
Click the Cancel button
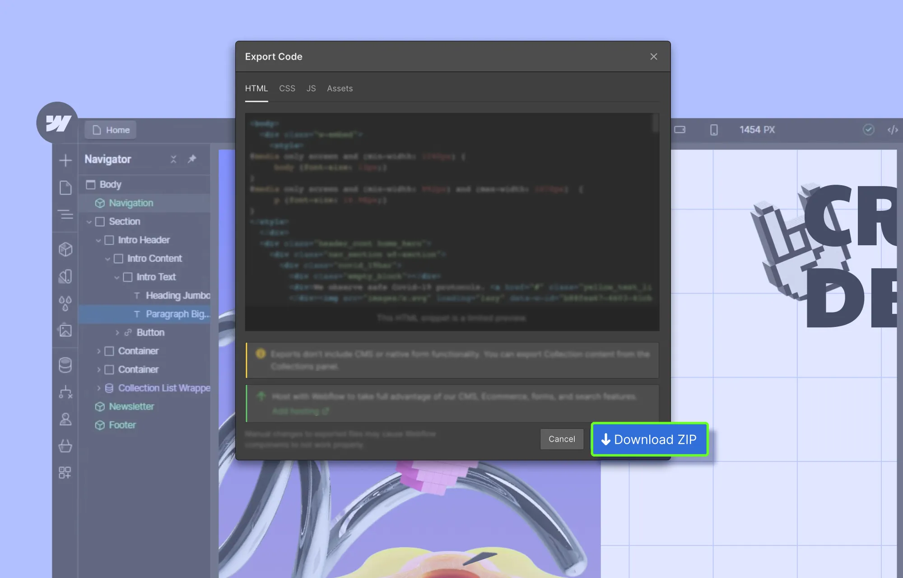(562, 439)
